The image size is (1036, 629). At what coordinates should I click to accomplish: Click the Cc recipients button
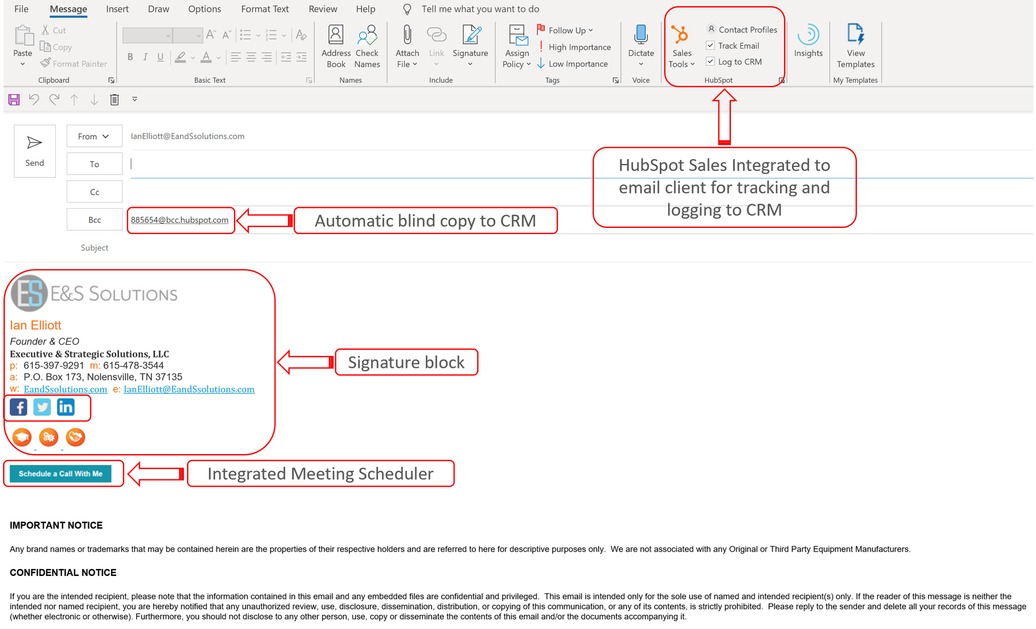pyautogui.click(x=94, y=192)
